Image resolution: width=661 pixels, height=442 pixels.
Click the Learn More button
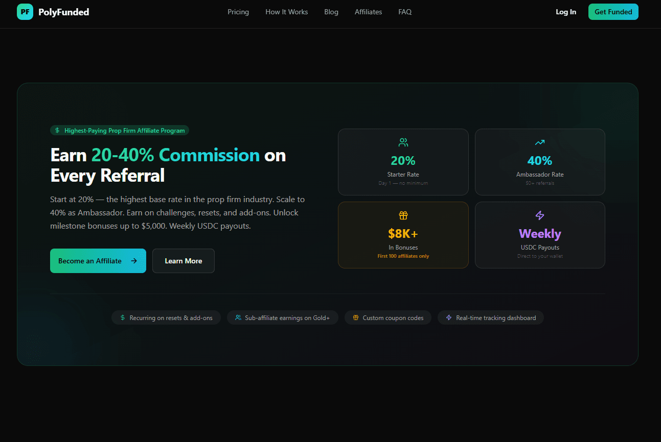(x=183, y=261)
